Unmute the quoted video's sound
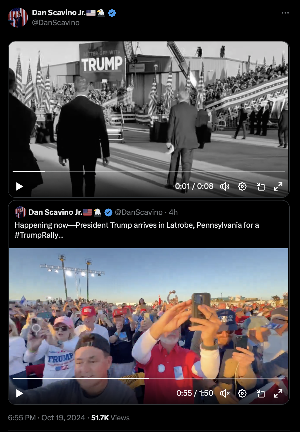300x432 pixels. 225,393
